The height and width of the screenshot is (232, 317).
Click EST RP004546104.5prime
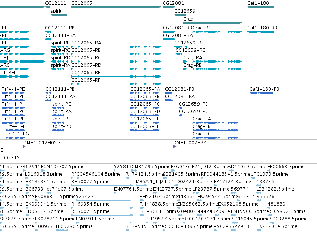coord(75,178)
